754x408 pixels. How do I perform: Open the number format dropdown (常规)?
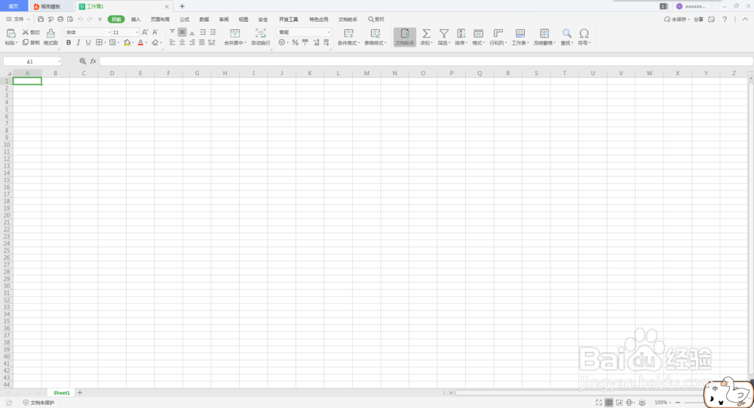329,32
